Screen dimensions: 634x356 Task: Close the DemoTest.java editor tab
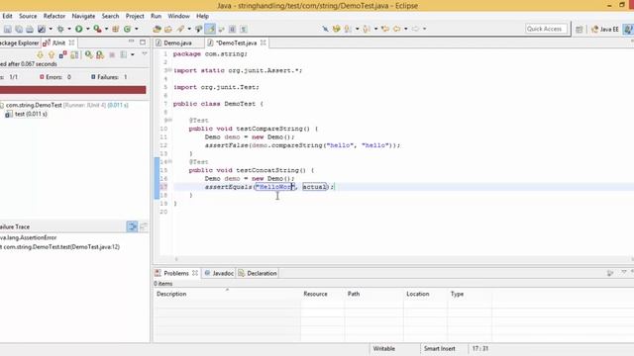pos(264,43)
